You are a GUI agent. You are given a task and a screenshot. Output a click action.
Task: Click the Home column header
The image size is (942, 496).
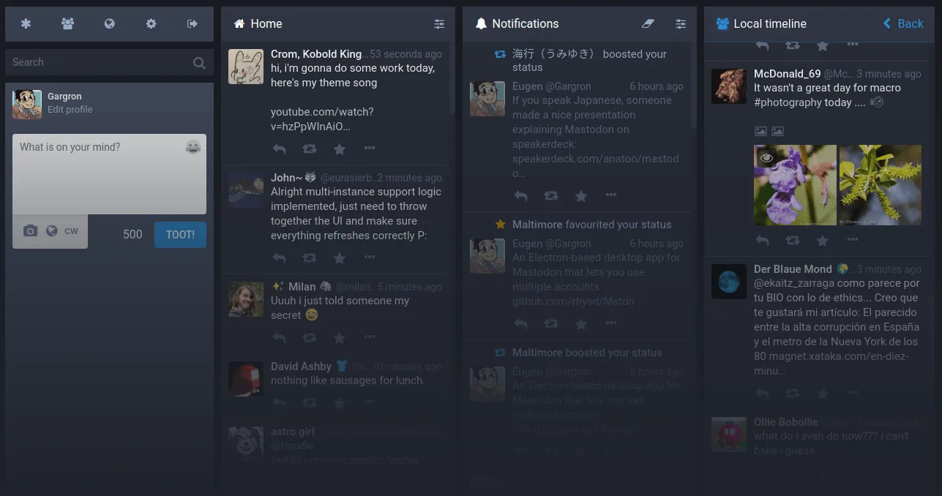coord(265,23)
